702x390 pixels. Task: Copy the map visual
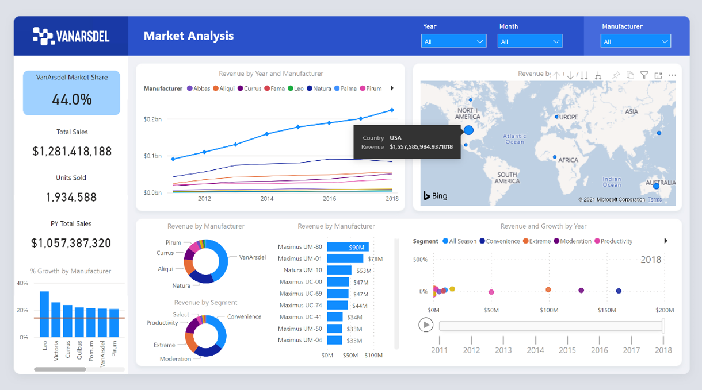pyautogui.click(x=630, y=75)
